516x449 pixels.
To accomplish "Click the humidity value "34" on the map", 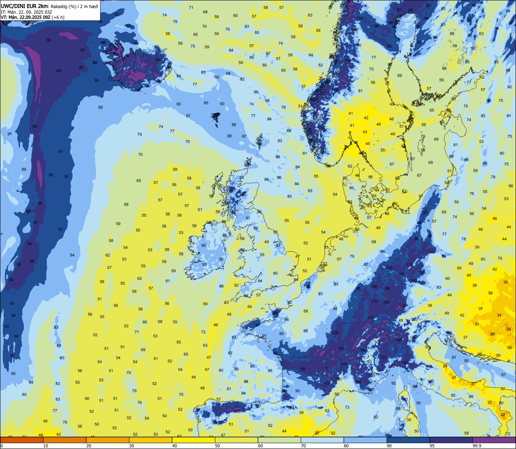I will coord(499,315).
